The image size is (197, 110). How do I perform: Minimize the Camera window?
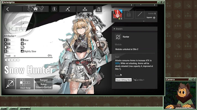point(190,79)
